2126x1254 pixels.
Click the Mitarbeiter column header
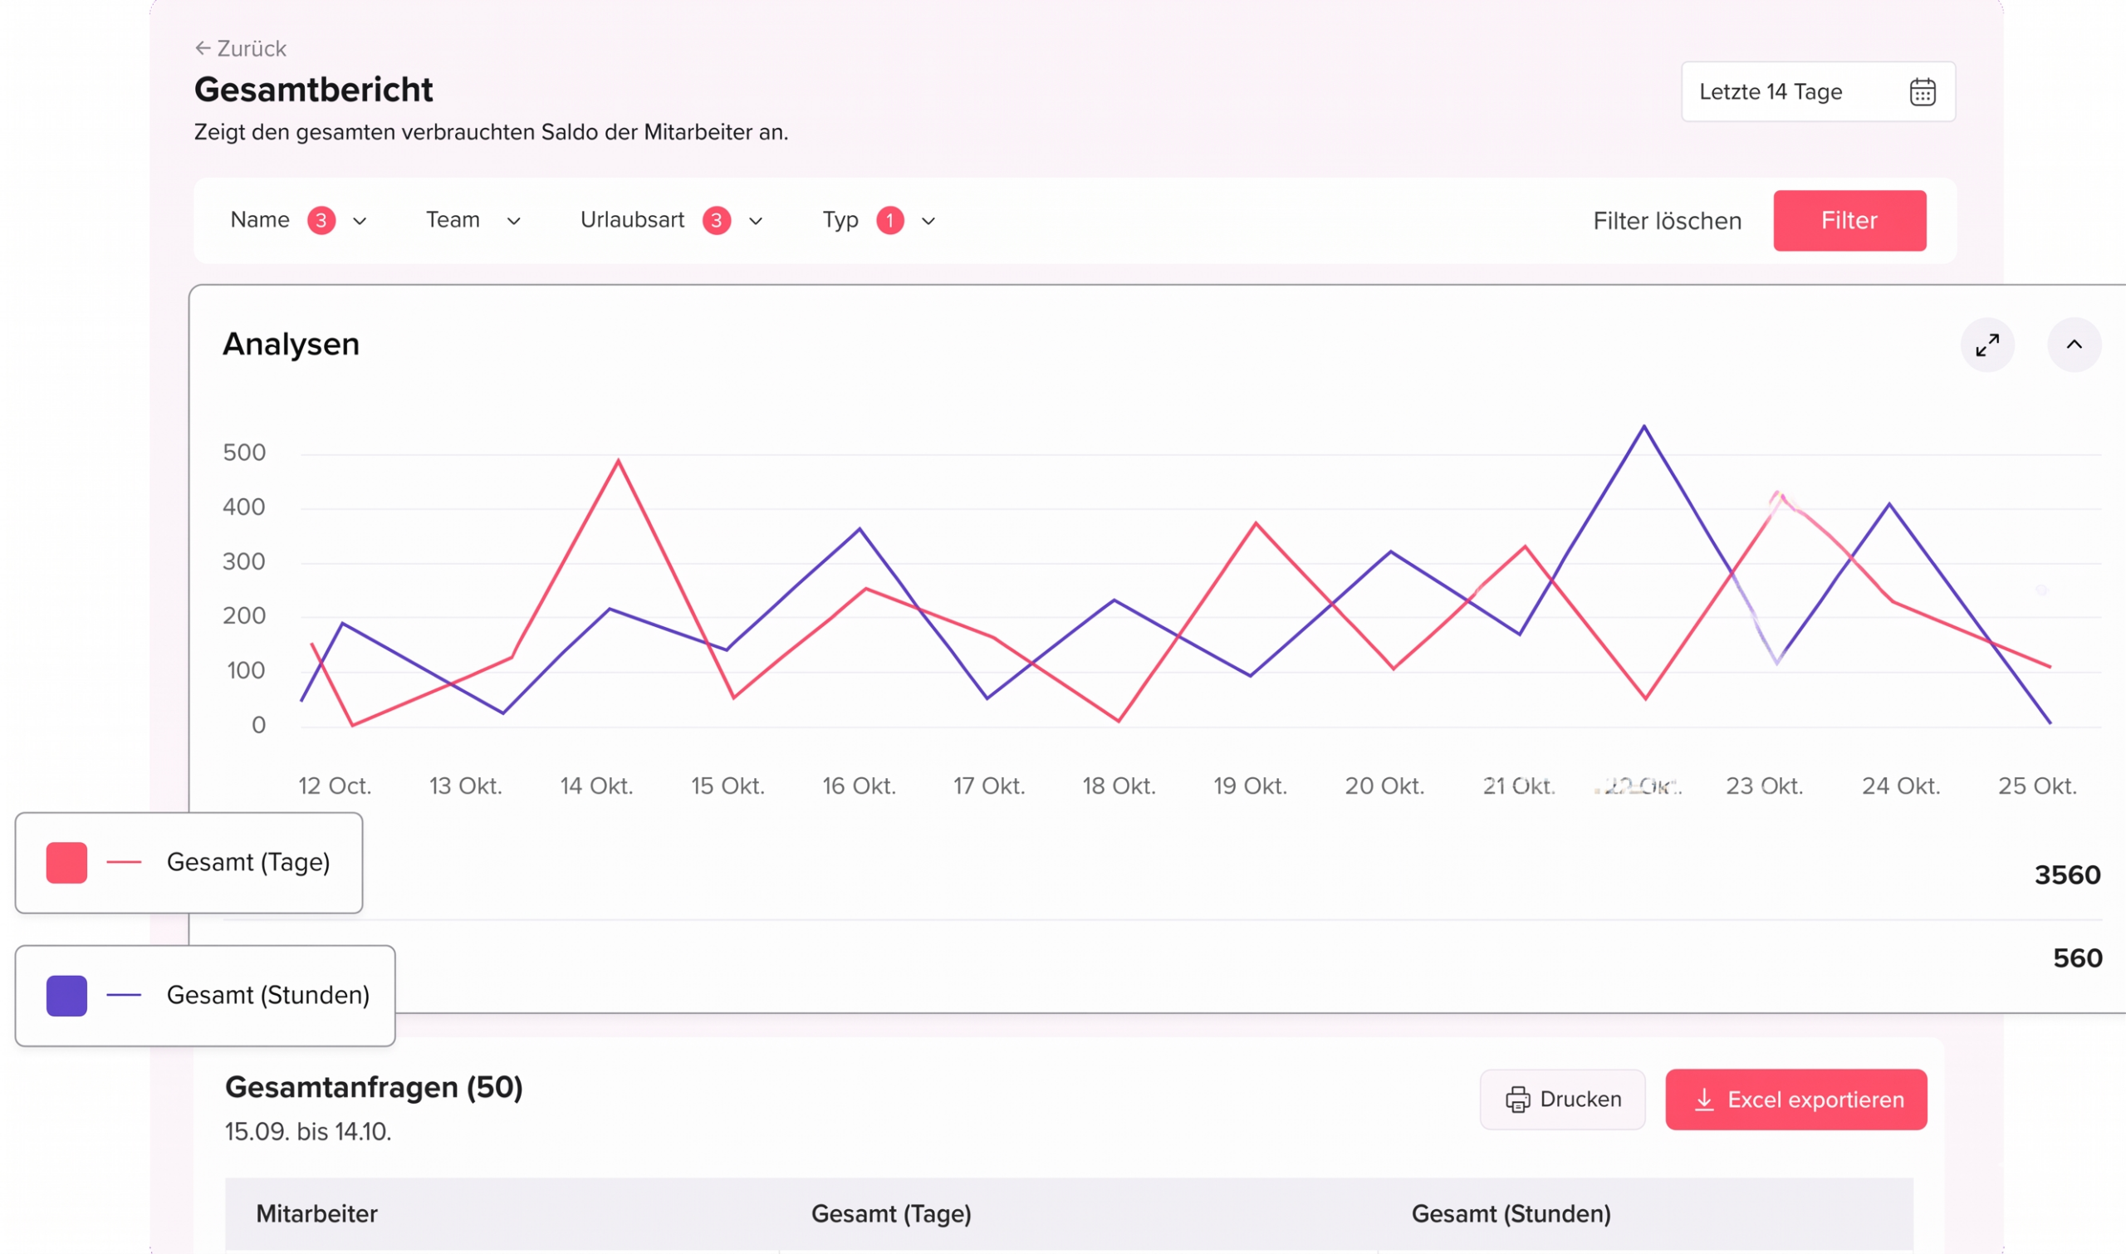(x=316, y=1213)
